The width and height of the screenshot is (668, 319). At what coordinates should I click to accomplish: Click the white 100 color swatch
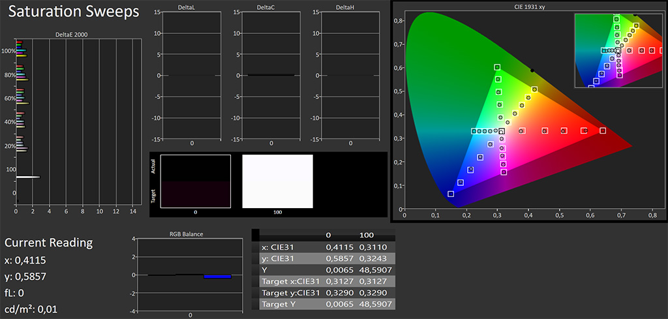pyautogui.click(x=278, y=181)
